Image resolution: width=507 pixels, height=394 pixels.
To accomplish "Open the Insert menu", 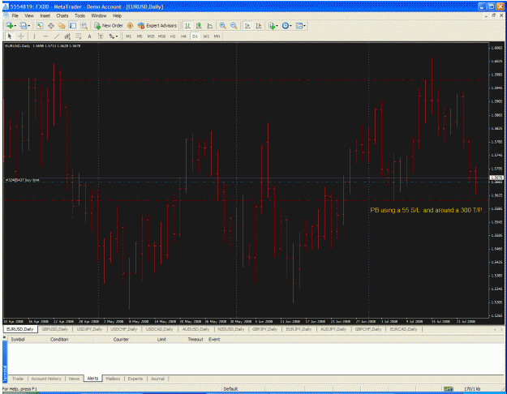I will pyautogui.click(x=45, y=15).
